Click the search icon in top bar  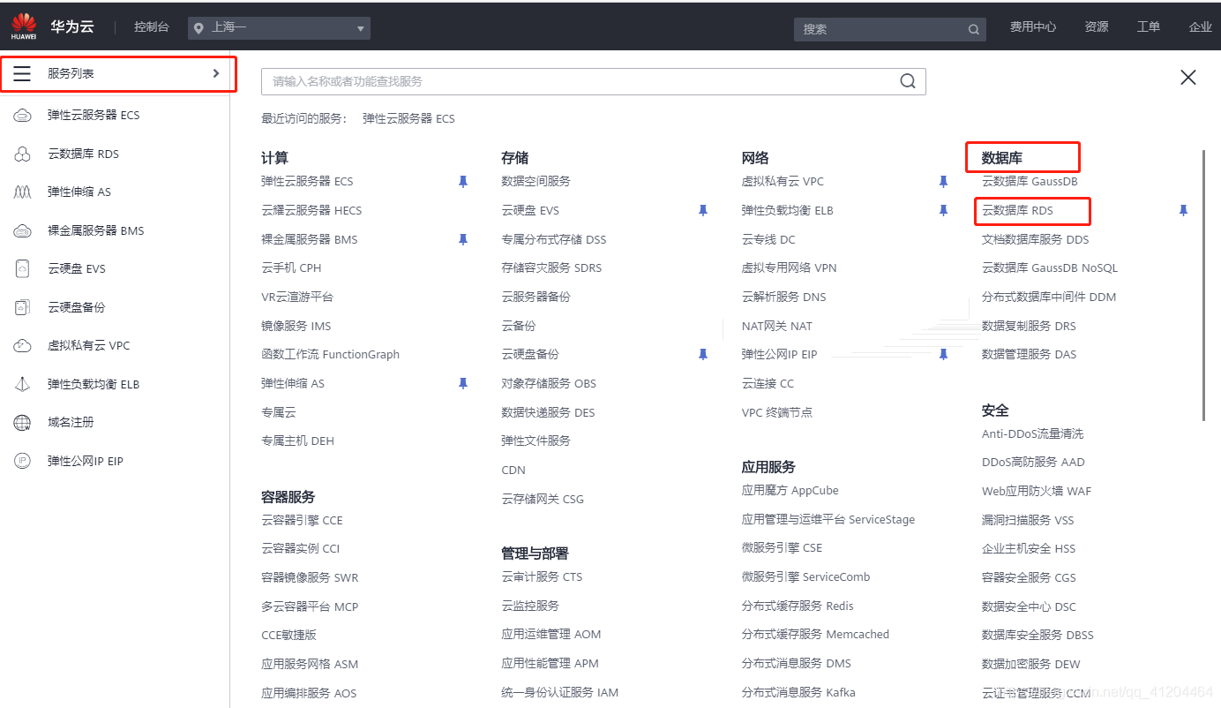coord(973,29)
